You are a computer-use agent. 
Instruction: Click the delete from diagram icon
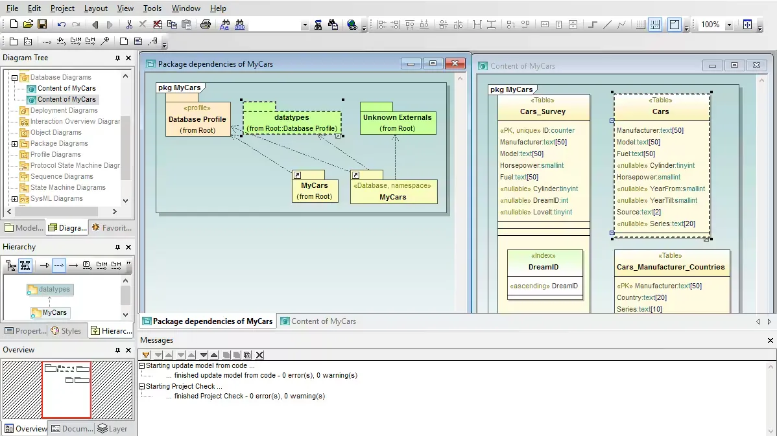158,24
